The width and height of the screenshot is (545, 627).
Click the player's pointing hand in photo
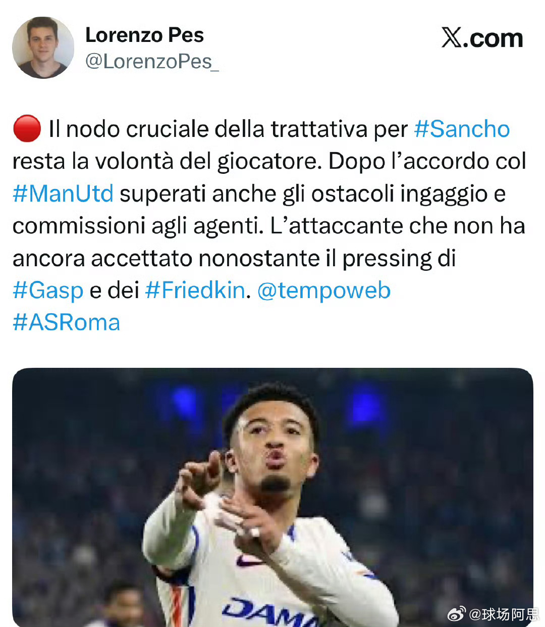pyautogui.click(x=202, y=475)
